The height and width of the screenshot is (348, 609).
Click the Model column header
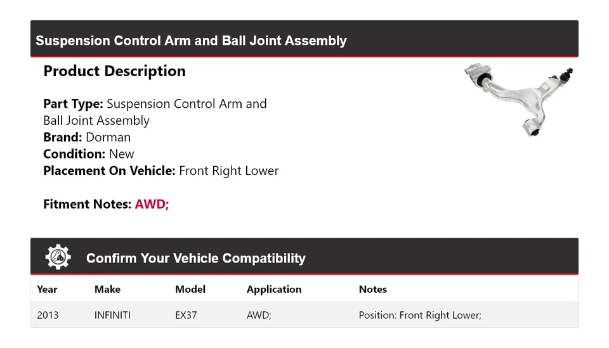pos(190,290)
